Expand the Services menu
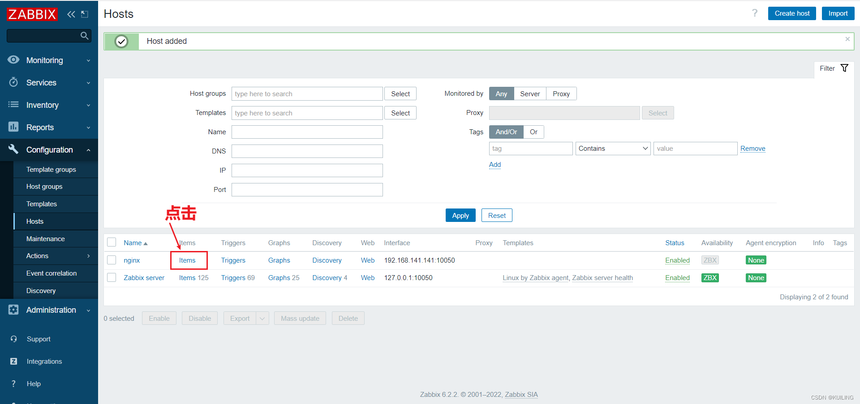Viewport: 860px width, 404px height. 88,83
